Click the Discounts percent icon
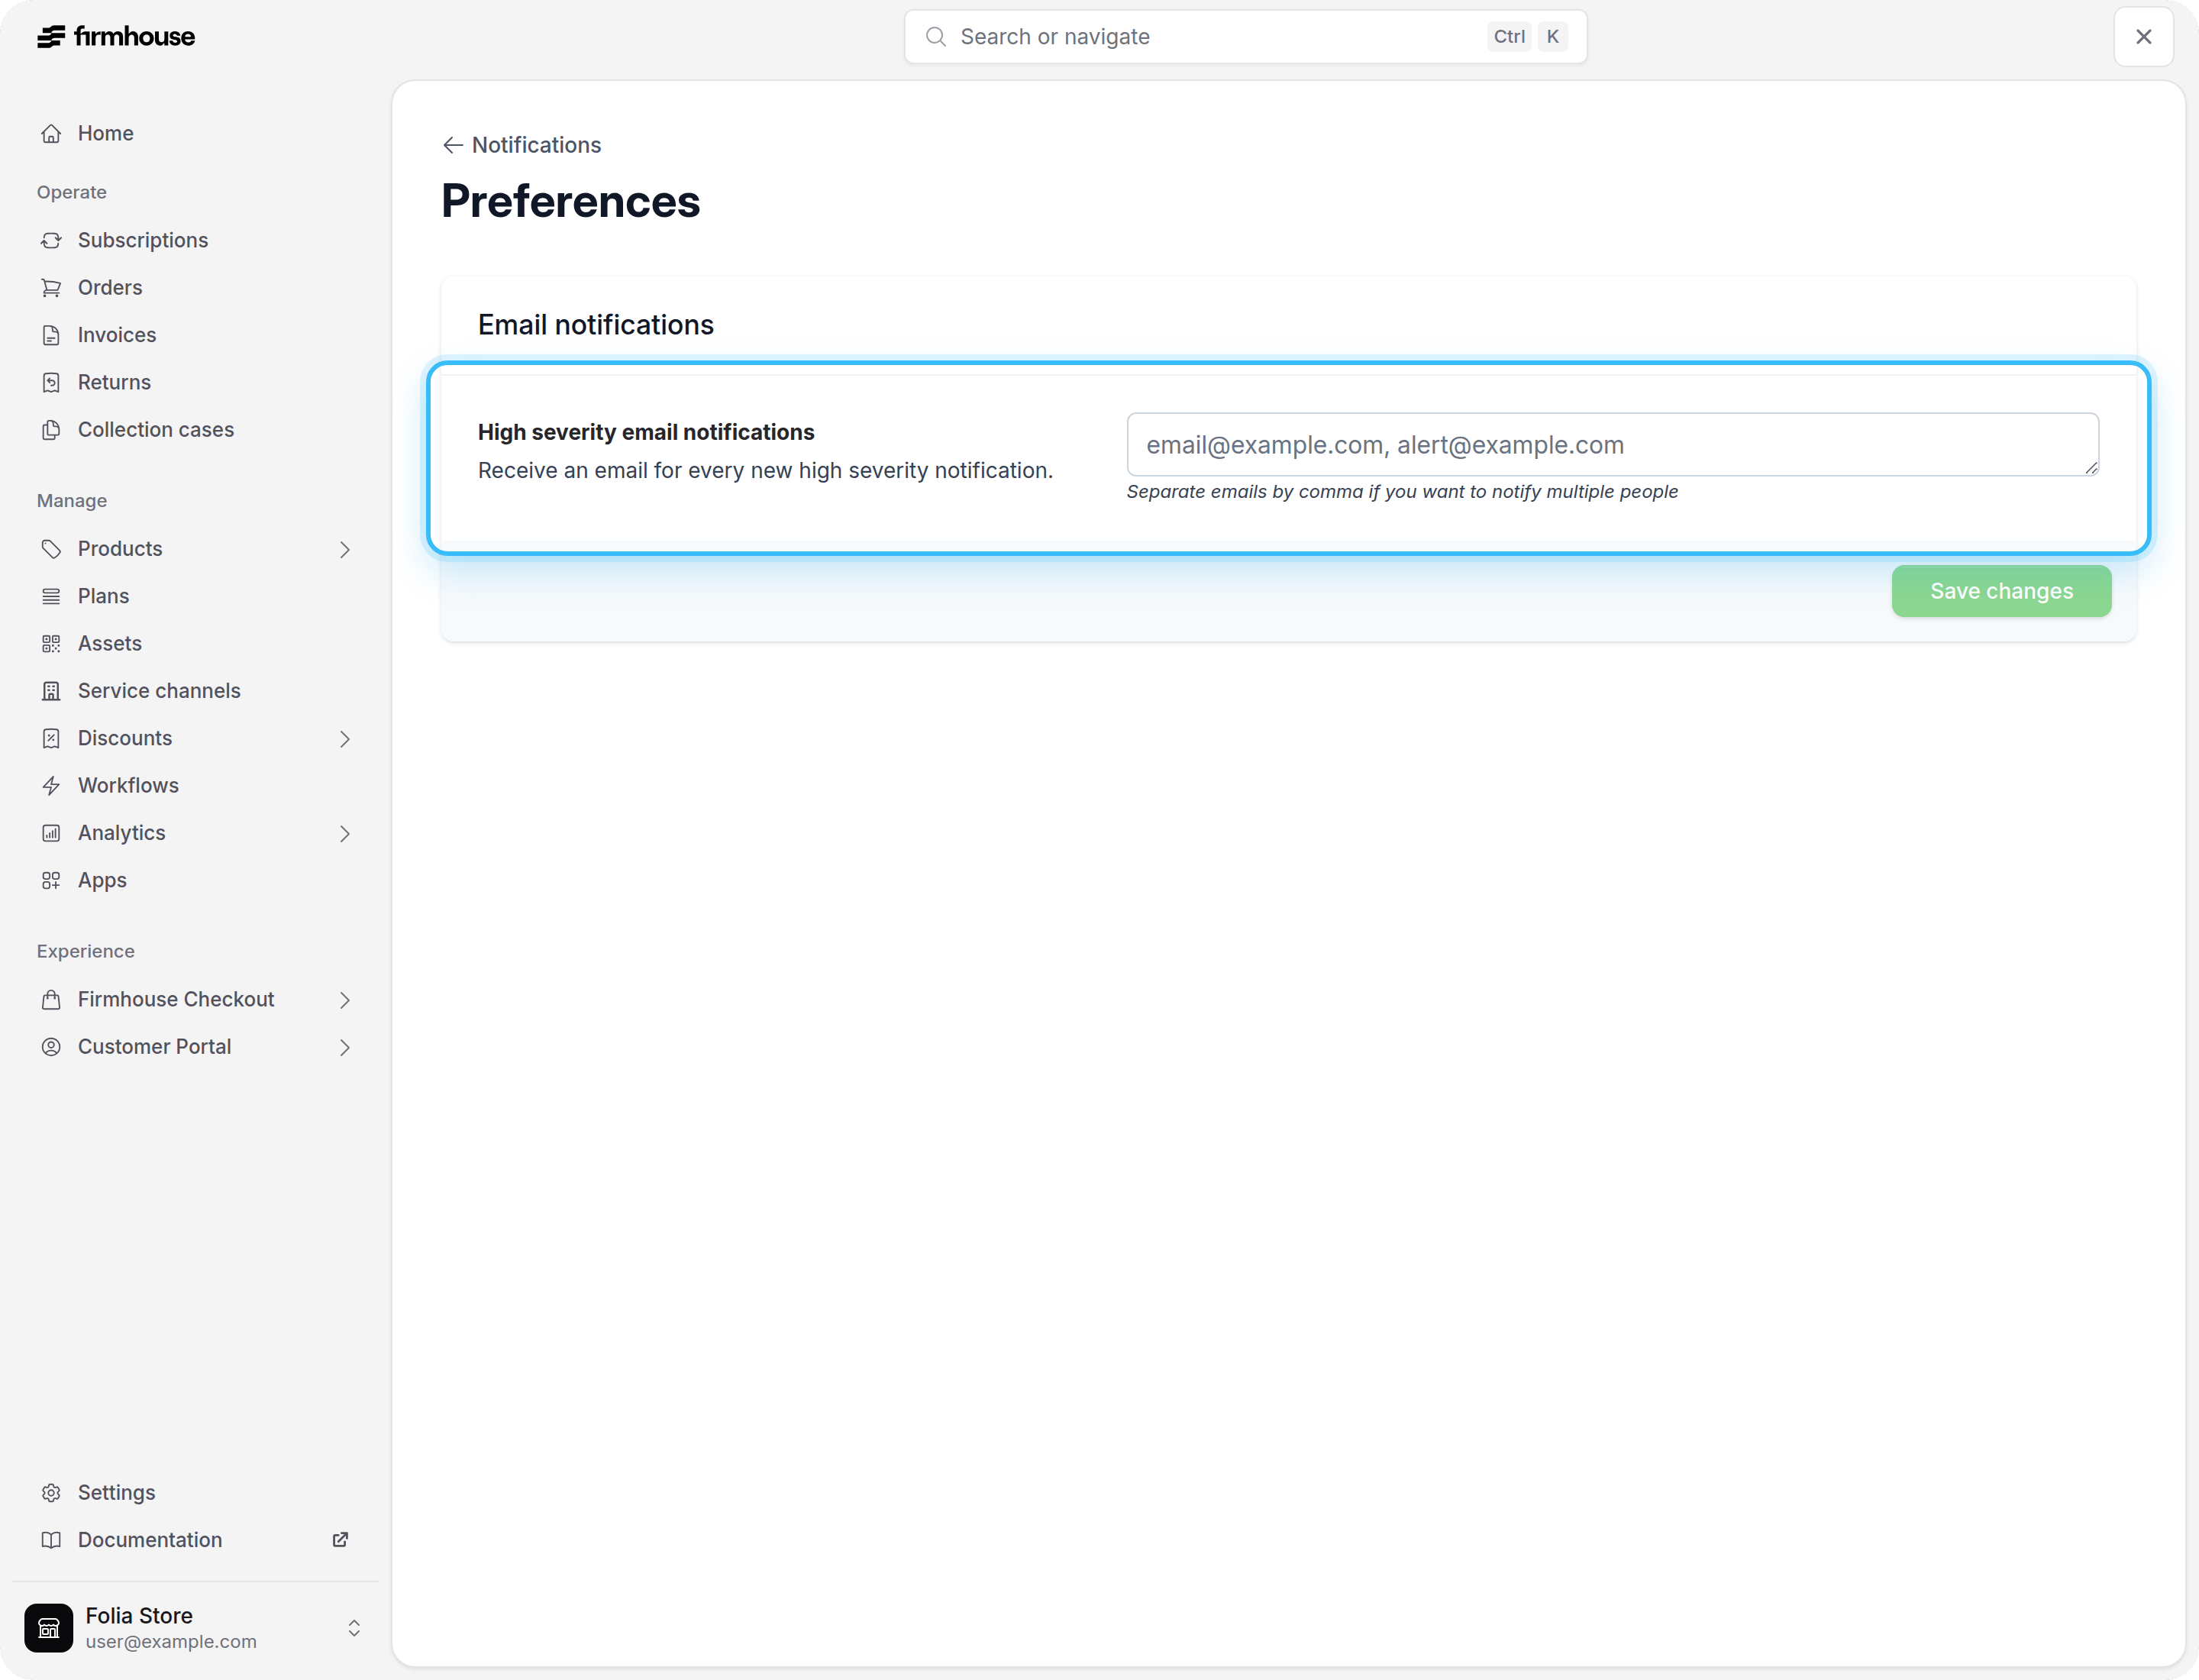This screenshot has width=2199, height=1680. tap(51, 738)
